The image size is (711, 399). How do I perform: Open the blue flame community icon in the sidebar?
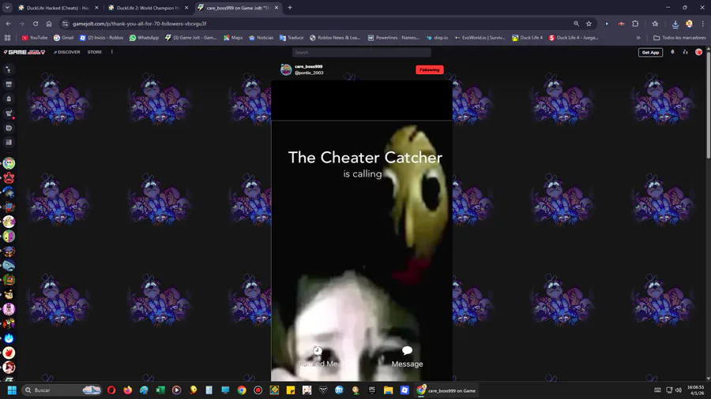pyautogui.click(x=9, y=338)
